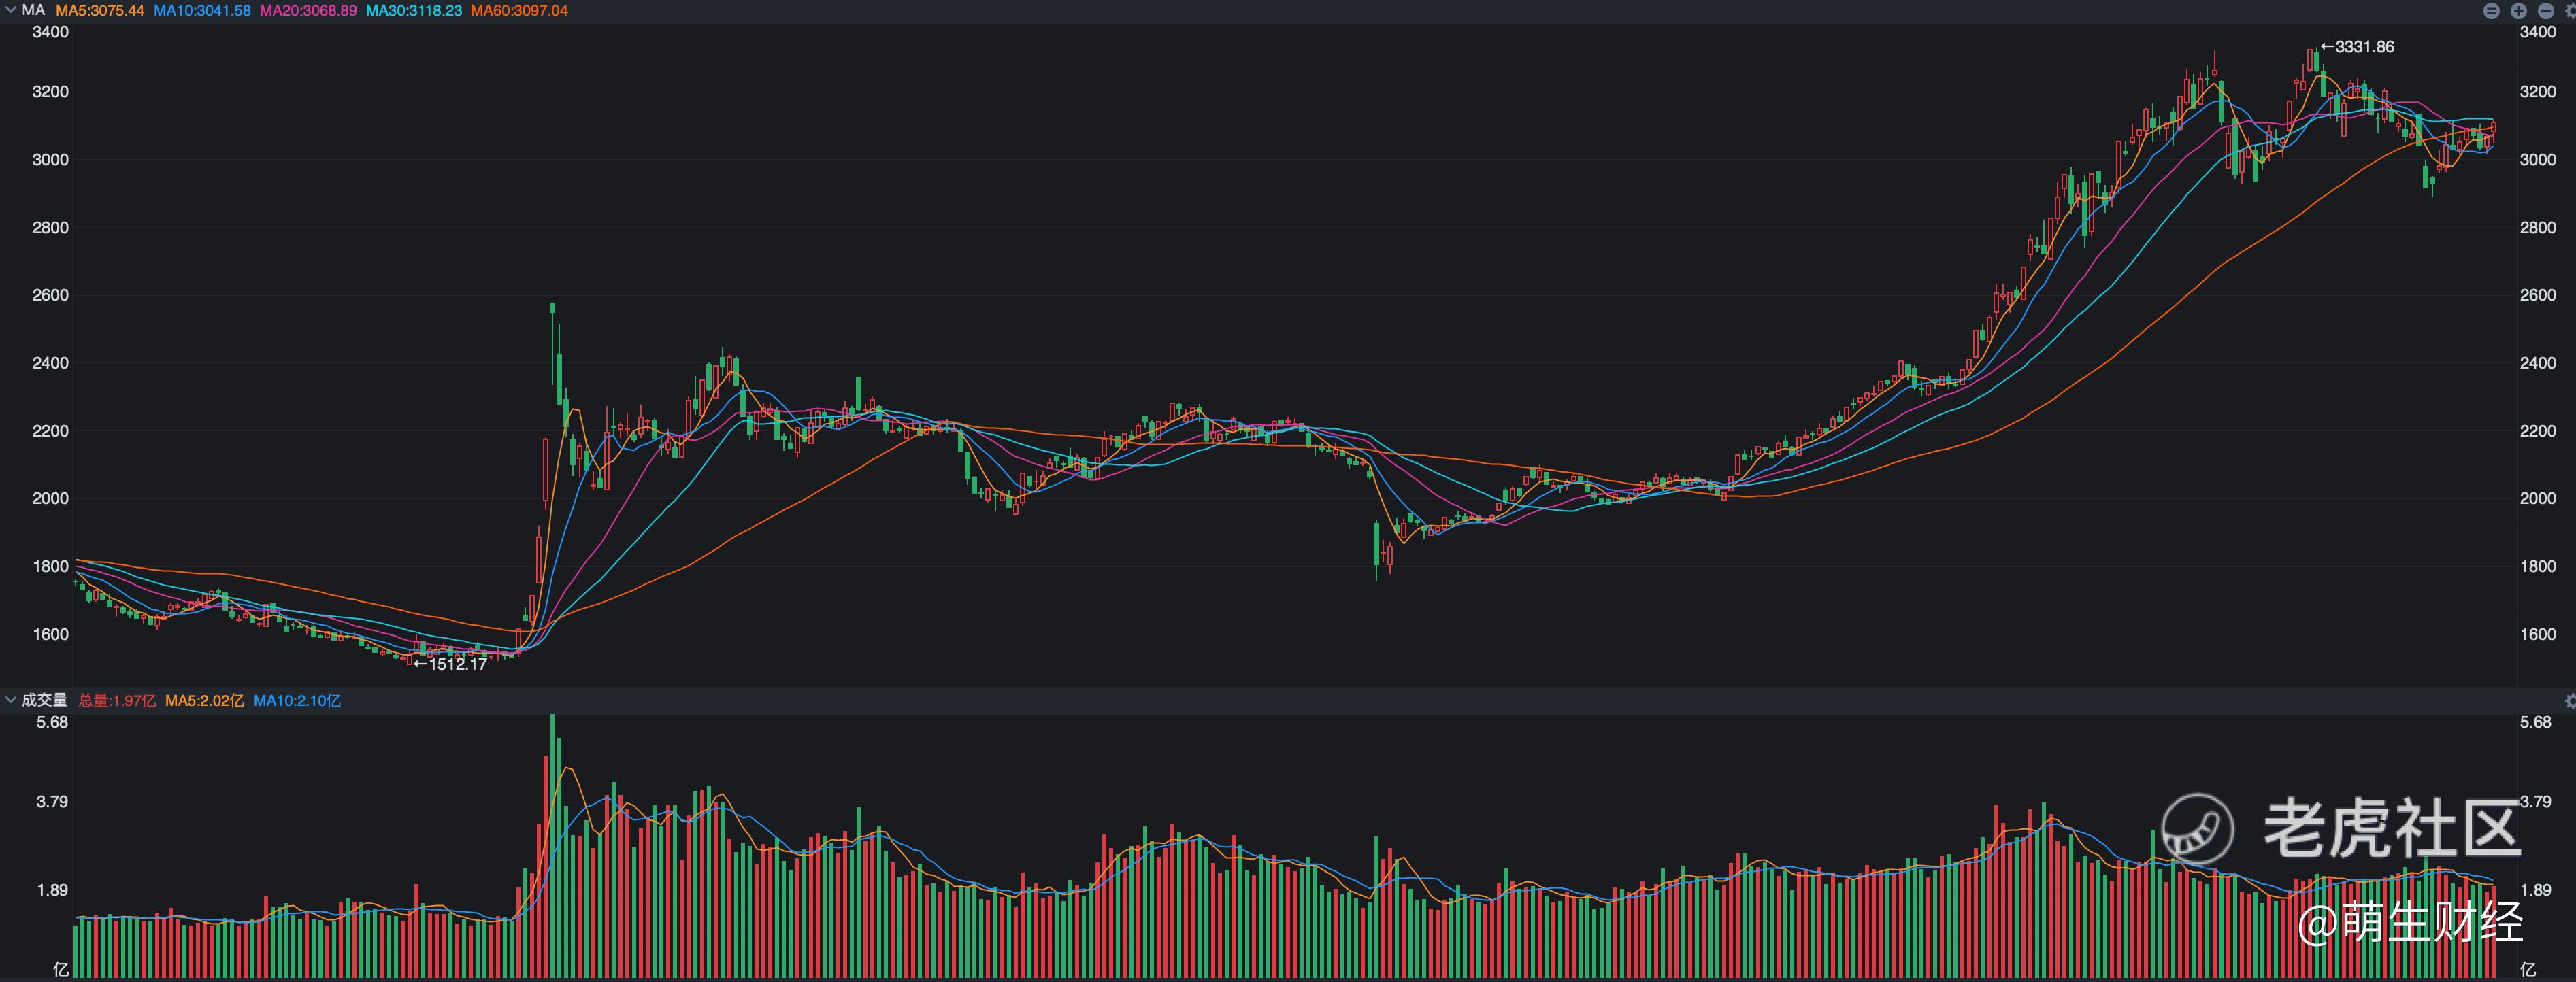Open MA indicator settings gear
This screenshot has width=2576, height=982.
coord(2571,11)
